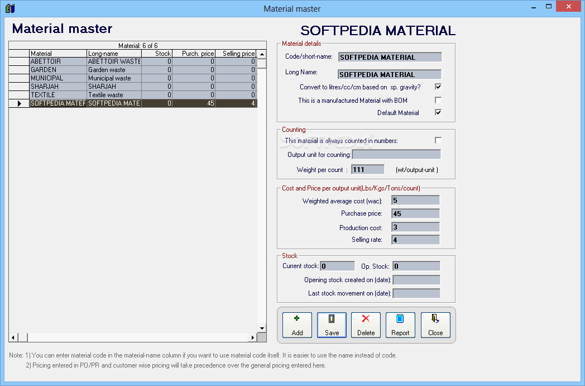Click the Current stock field
Viewport: 585px width, 386px height.
(x=338, y=266)
